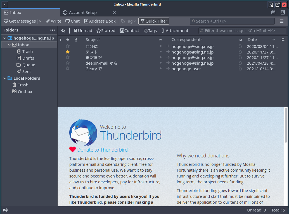Filter by Contact messages

coord(129,31)
